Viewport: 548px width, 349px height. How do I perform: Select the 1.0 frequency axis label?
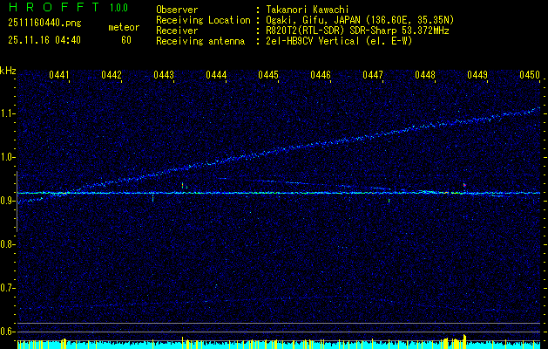(8, 157)
